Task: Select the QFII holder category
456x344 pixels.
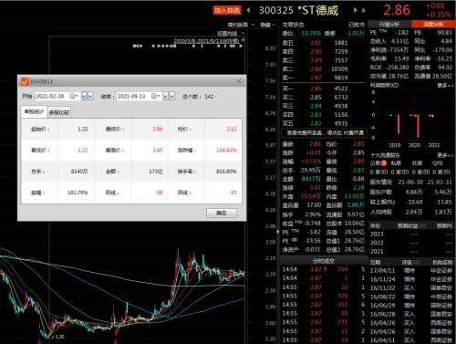Action: (x=438, y=163)
